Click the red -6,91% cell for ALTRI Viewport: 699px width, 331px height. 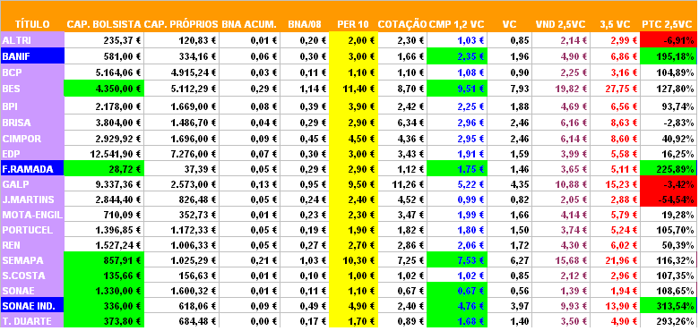coord(668,40)
